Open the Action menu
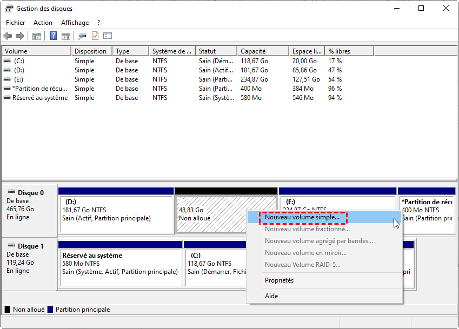 coord(43,23)
